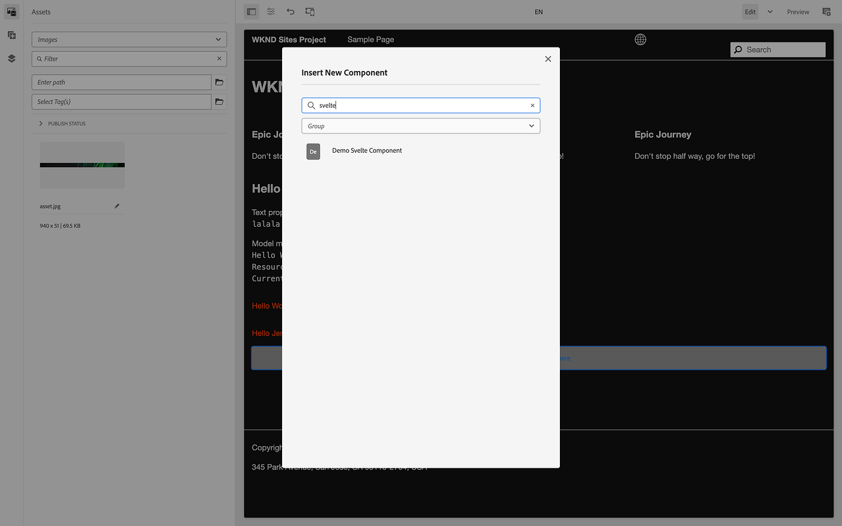
Task: Open Page Information properties icon
Action: click(x=271, y=11)
